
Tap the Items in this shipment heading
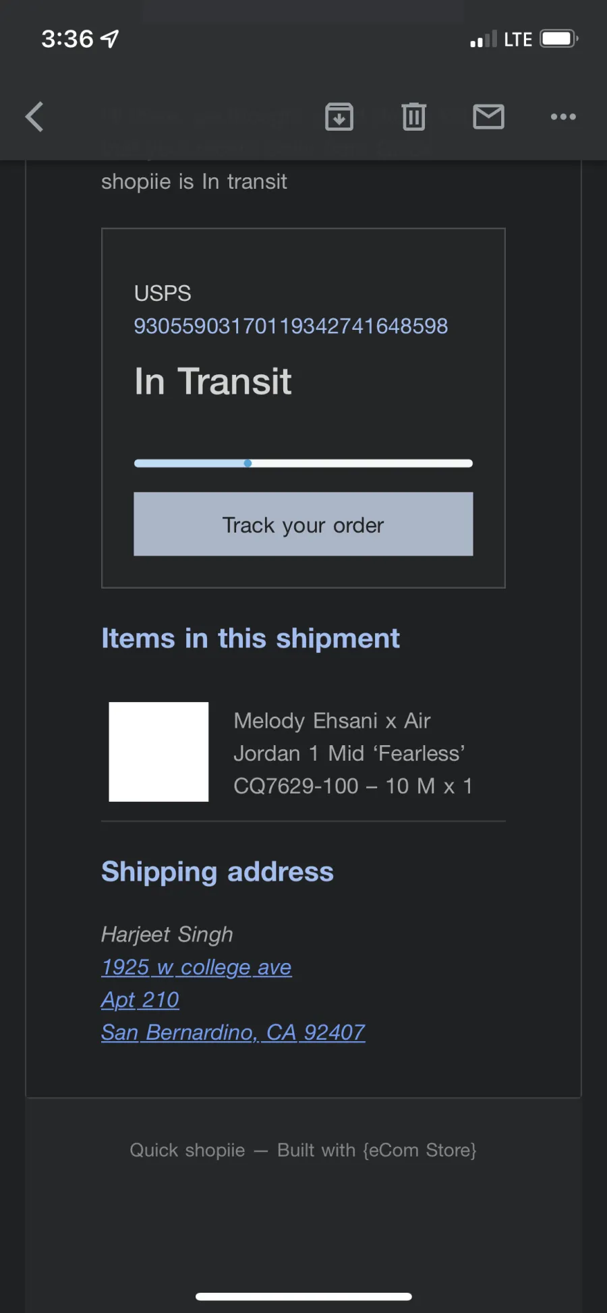pos(250,638)
